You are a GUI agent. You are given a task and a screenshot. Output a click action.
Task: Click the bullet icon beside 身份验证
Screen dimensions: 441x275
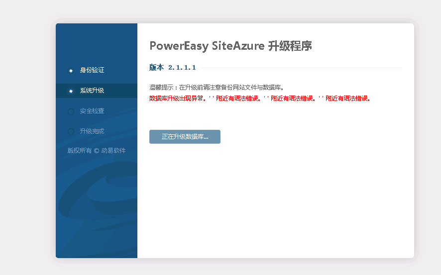[71, 71]
